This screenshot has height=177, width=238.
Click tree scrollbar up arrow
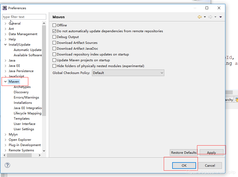click(x=44, y=23)
